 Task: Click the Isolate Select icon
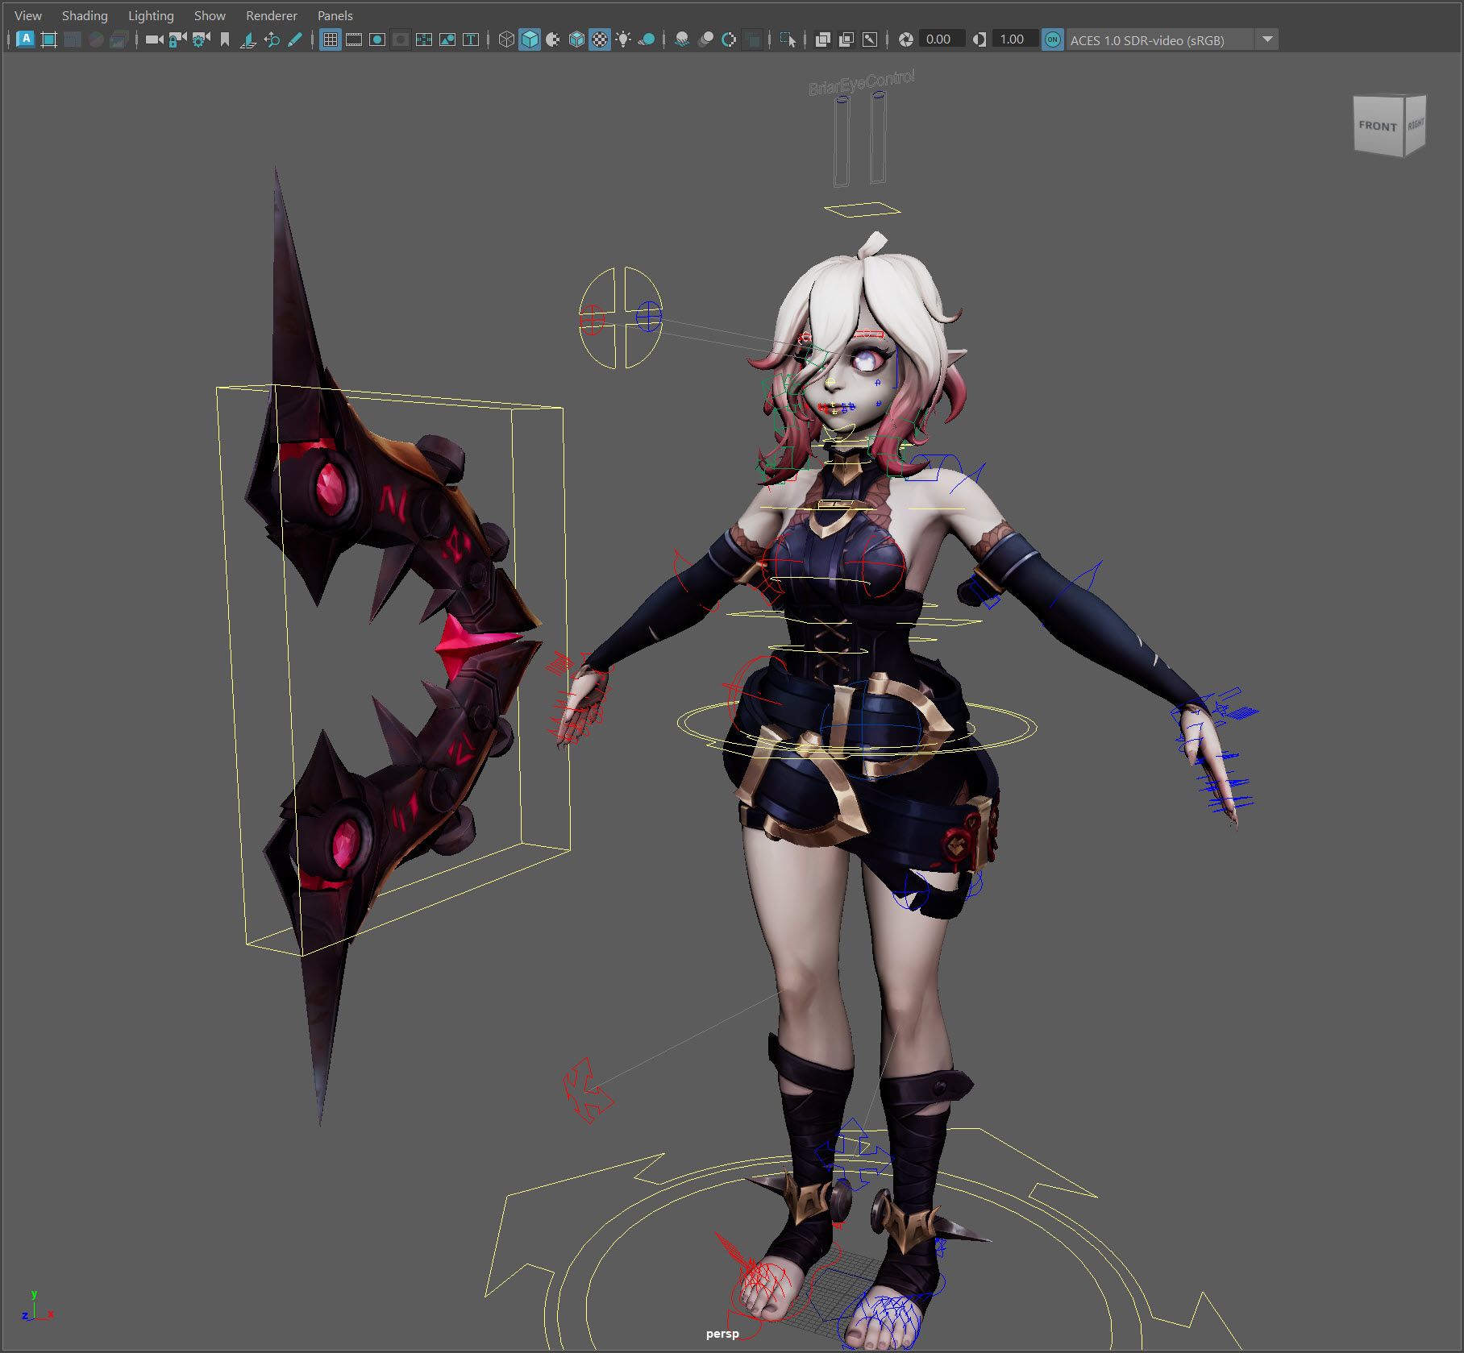(x=788, y=39)
